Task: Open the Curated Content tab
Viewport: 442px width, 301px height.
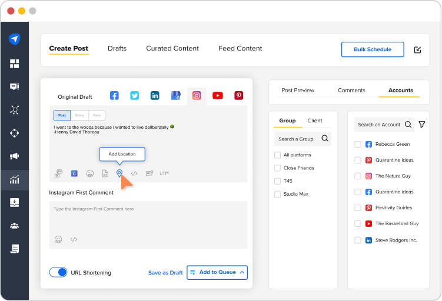Action: click(172, 49)
